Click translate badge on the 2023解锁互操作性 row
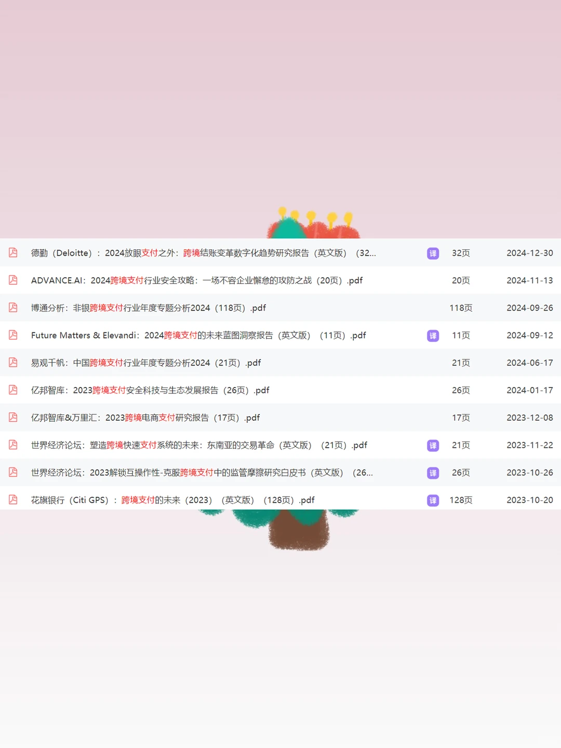The width and height of the screenshot is (561, 748). [433, 473]
